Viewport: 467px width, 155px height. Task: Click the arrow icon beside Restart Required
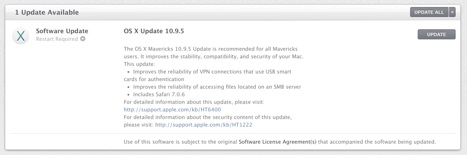point(83,39)
